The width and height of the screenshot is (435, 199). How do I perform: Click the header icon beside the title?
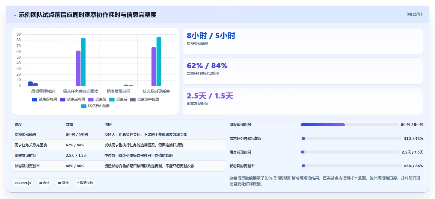tap(14, 15)
